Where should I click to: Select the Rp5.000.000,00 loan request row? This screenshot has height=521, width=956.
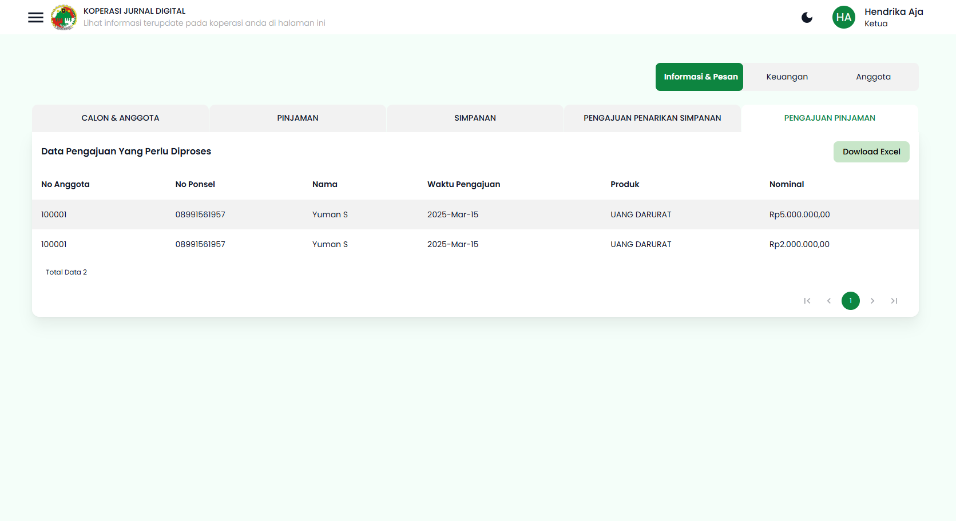click(458, 214)
